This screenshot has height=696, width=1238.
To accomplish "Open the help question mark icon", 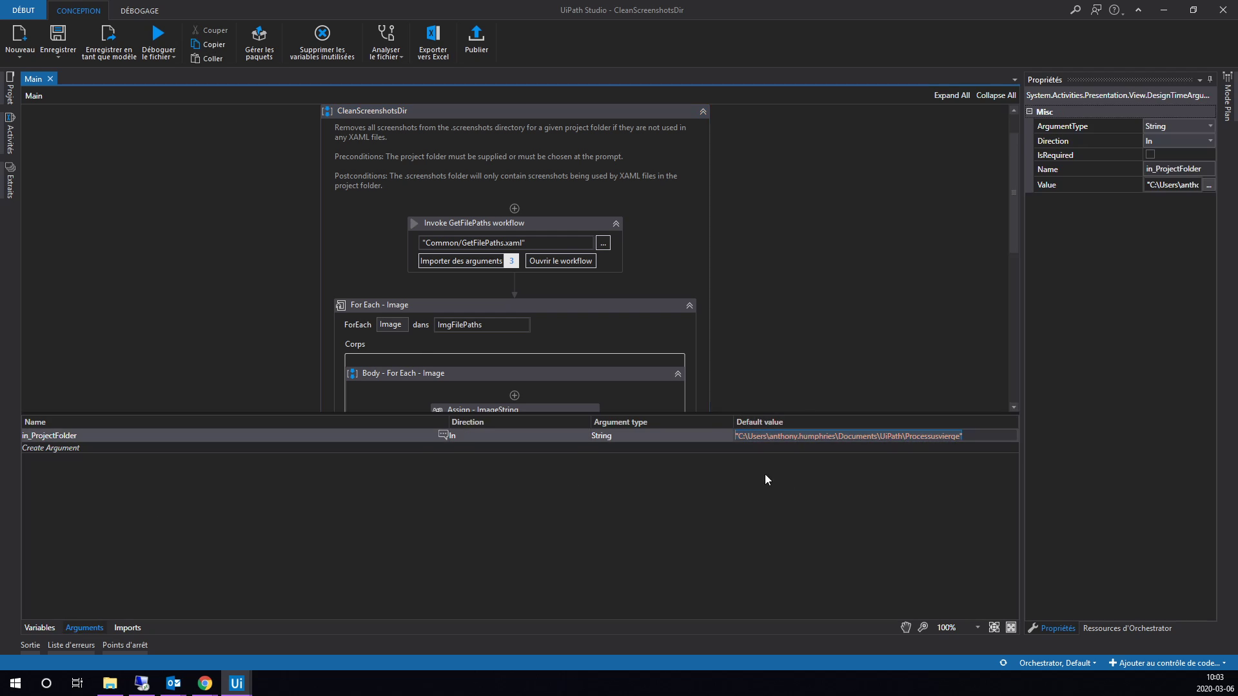I will (x=1114, y=10).
